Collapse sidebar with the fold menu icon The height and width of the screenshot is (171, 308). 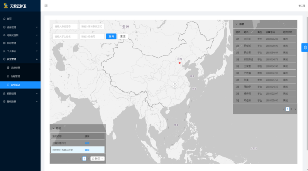click(46, 5)
